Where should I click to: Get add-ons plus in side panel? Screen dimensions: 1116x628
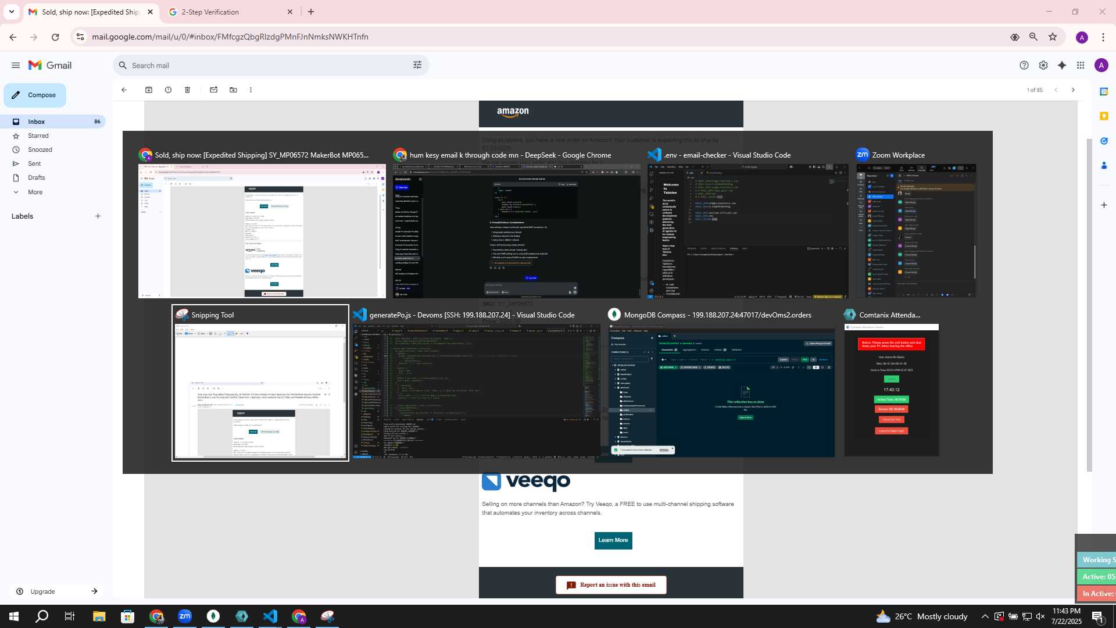[x=1104, y=205]
